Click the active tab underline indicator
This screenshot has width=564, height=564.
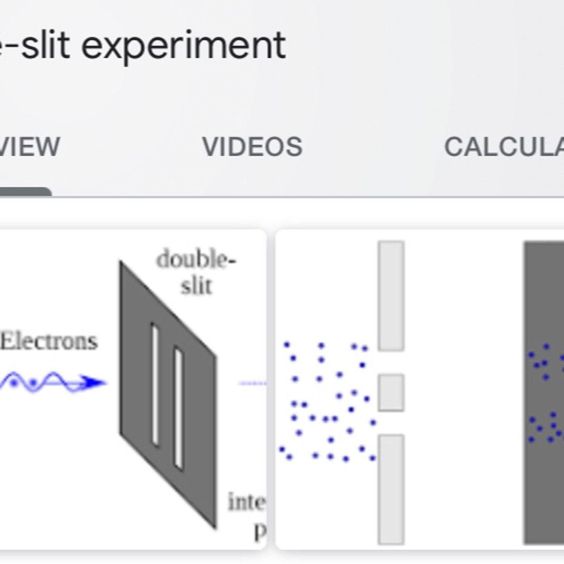point(25,192)
